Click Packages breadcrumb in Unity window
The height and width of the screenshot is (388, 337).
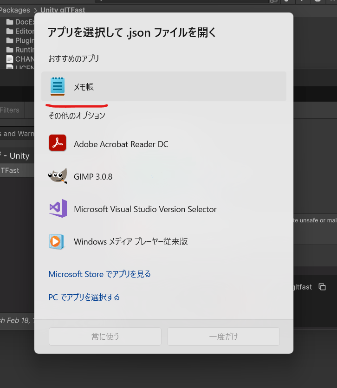(x=15, y=10)
